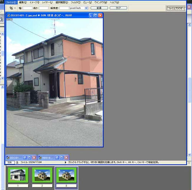Select house thumbnail labeled 3
Image resolution: width=192 pixels, height=190 pixels.
tap(66, 175)
